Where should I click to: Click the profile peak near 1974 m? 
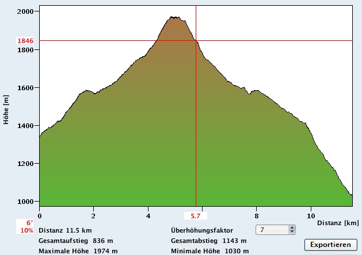174,18
